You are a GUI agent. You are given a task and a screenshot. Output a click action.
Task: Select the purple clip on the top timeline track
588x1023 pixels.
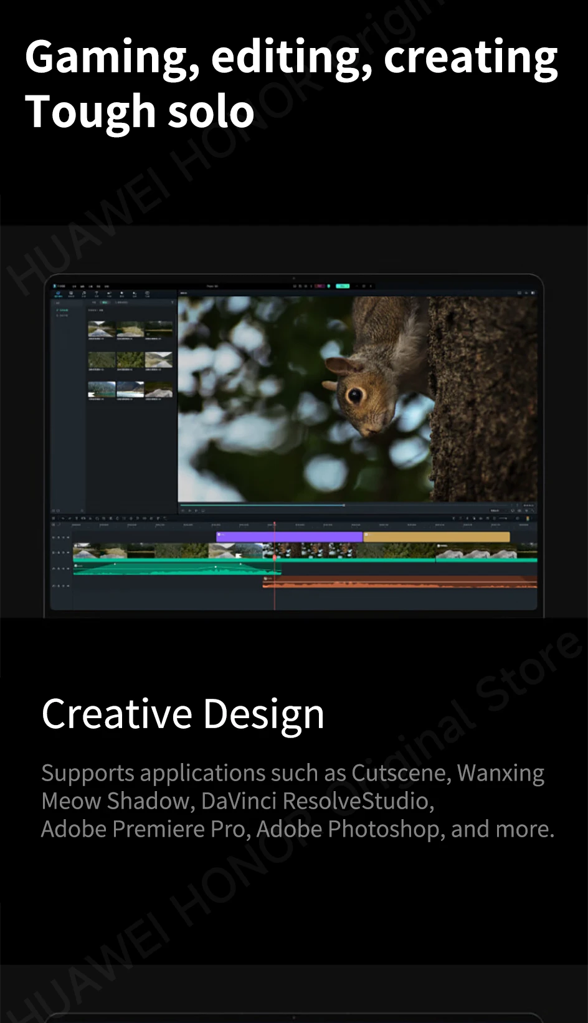[x=289, y=537]
